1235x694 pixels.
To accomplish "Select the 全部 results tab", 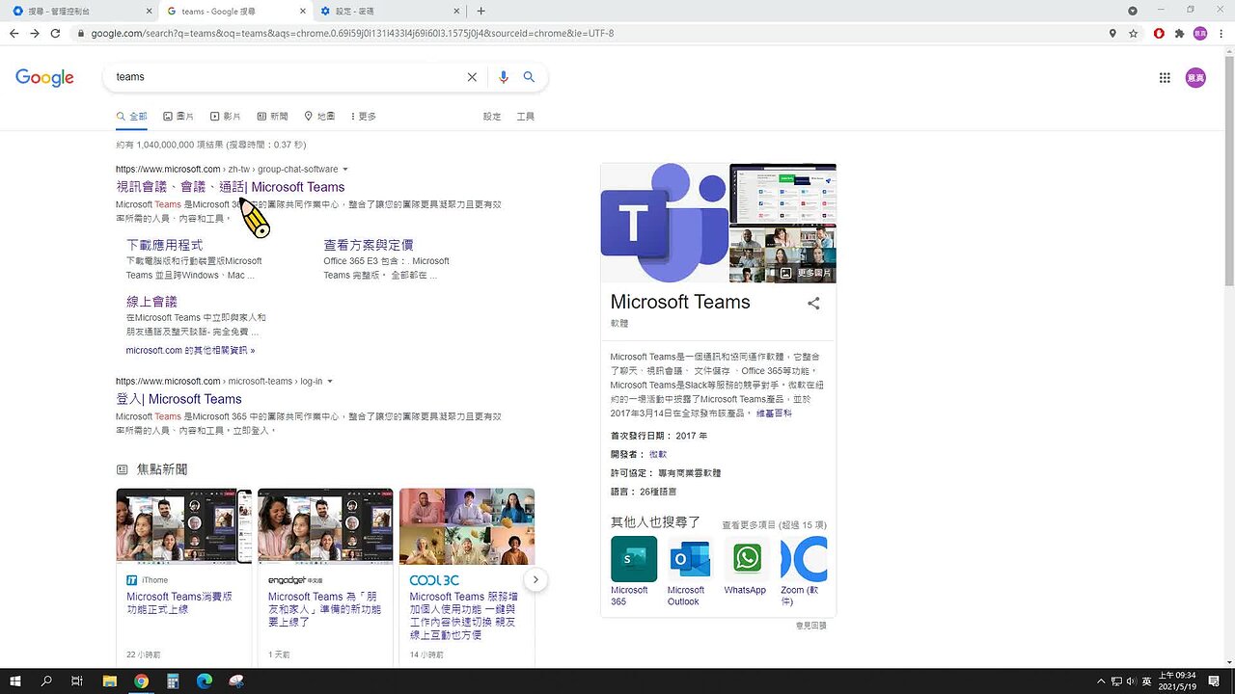I will coord(132,117).
